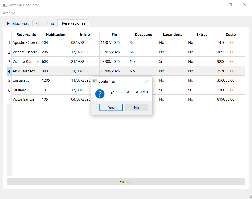
Task: Close the Confirmar dialog
Action: tap(146, 81)
